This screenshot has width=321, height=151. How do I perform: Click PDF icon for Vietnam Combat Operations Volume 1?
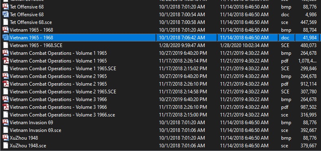[6, 61]
